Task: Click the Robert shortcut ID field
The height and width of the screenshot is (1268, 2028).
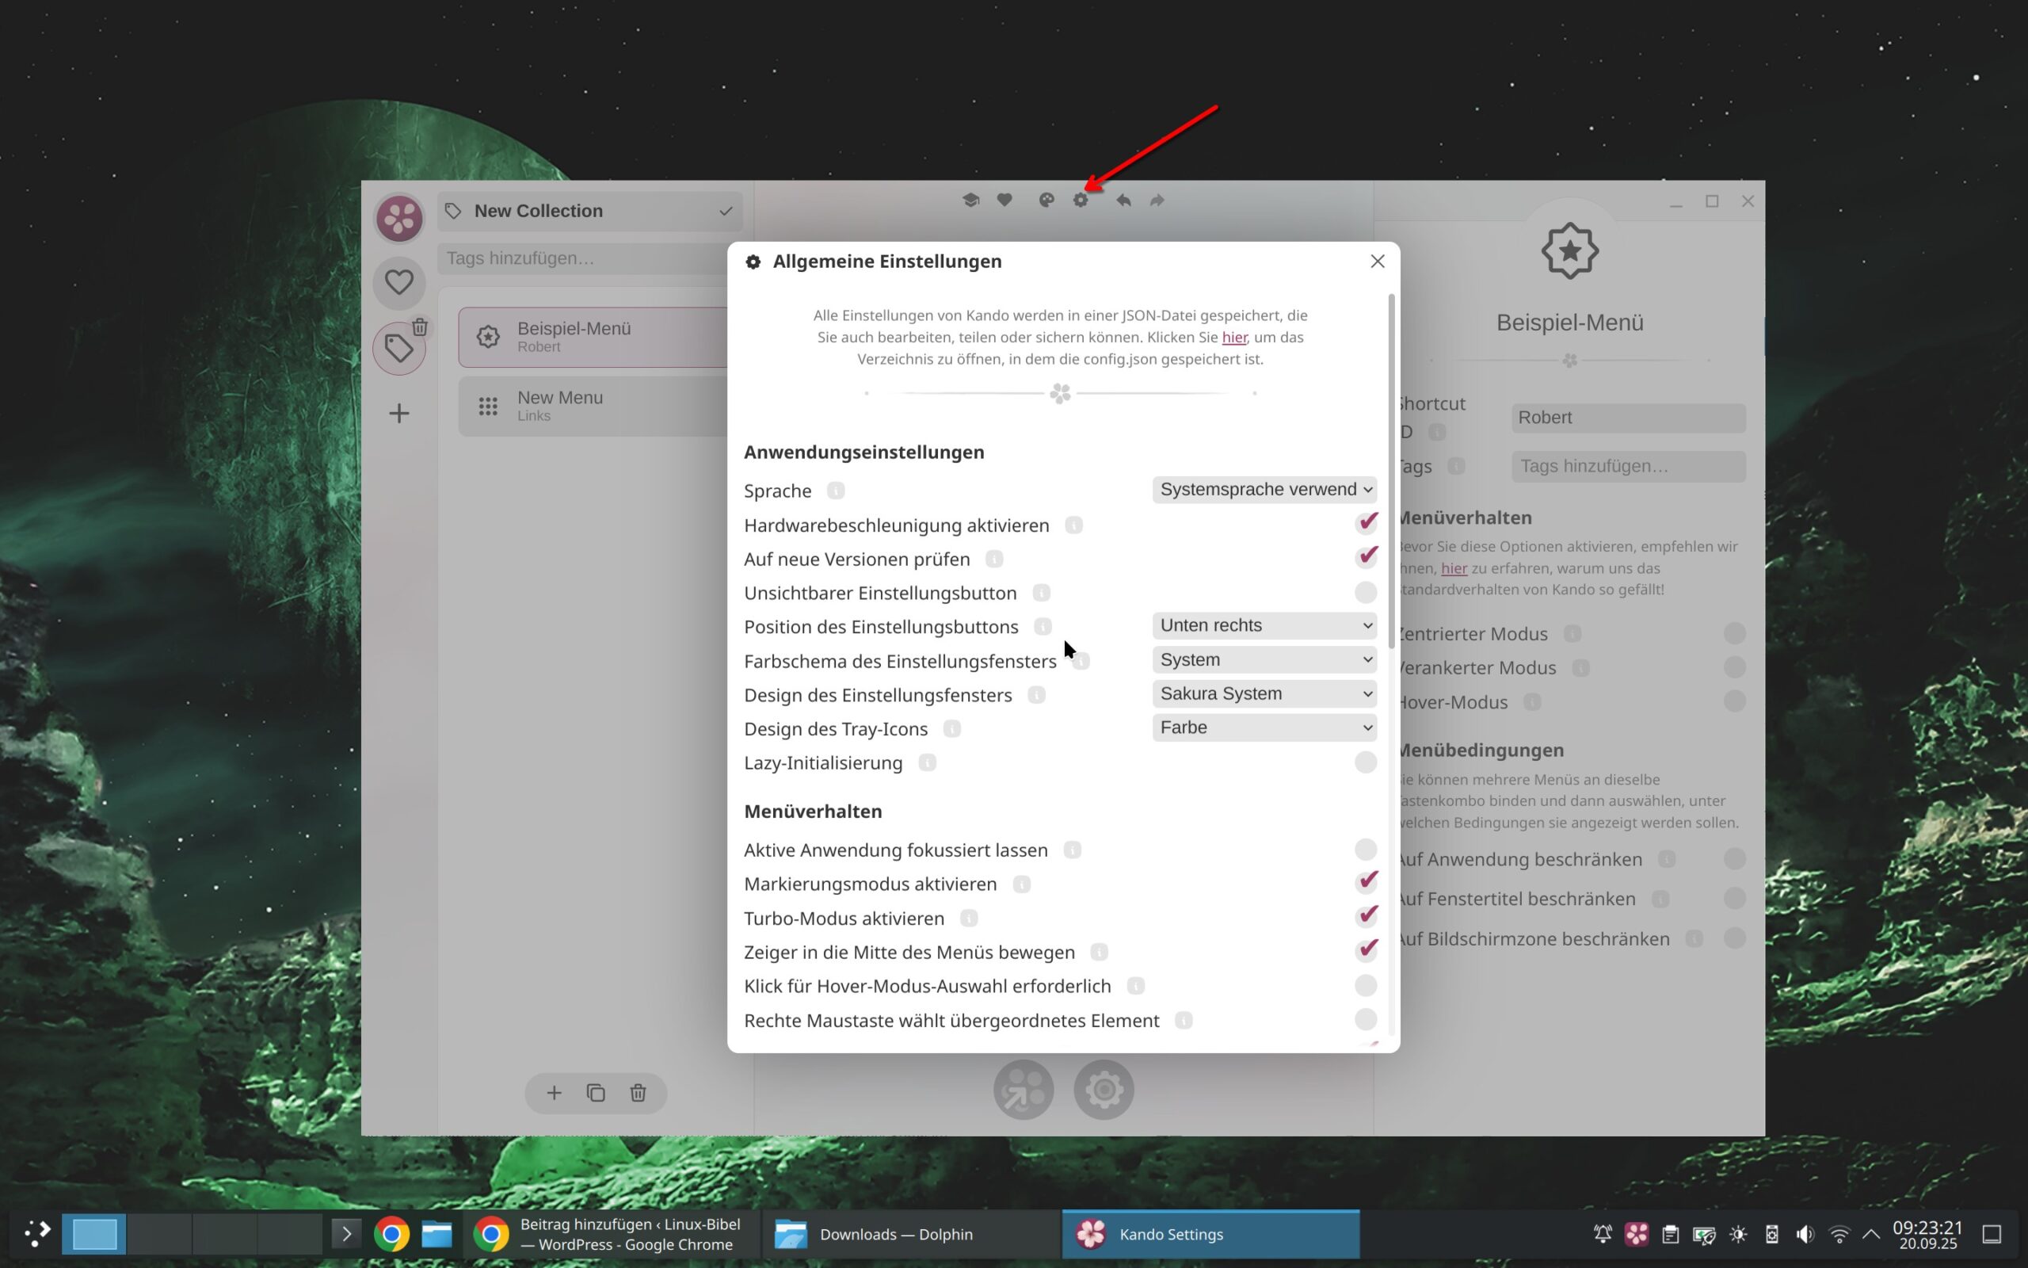Action: tap(1628, 418)
